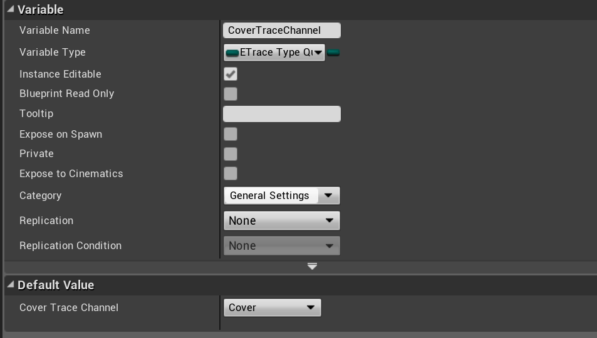Click the Variable Name text field
The width and height of the screenshot is (597, 338).
[x=281, y=30]
